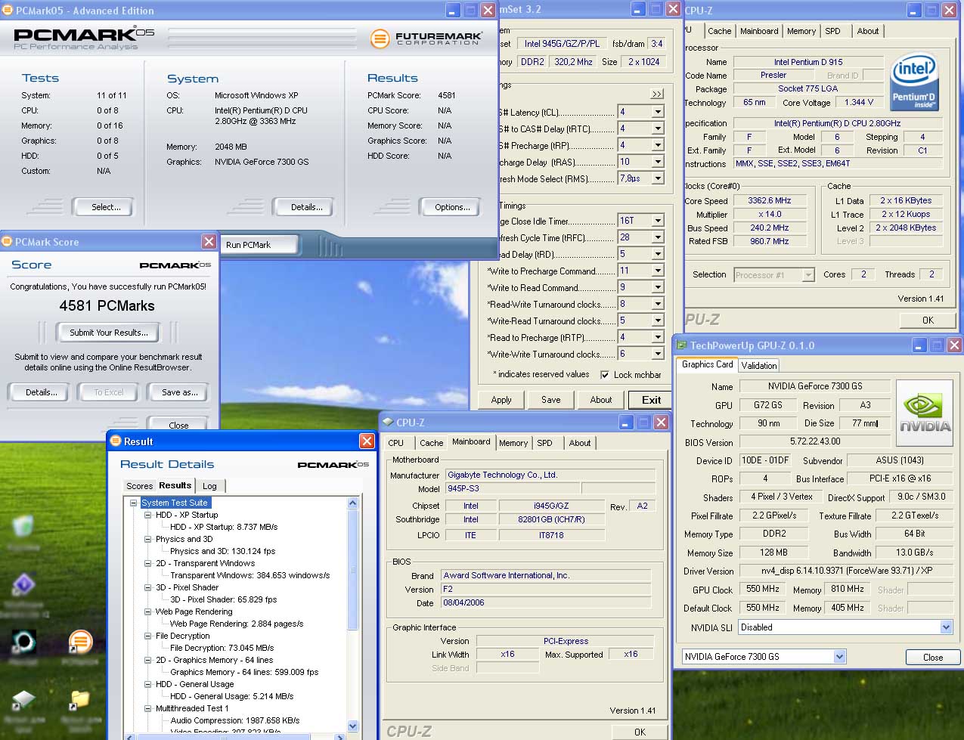Click Details... in PCMark Score window
The height and width of the screenshot is (740, 964).
pyautogui.click(x=41, y=392)
